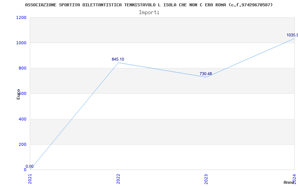The width and height of the screenshot is (298, 186).
Task: Click the 1000 y-axis tick label
Action: click(21, 43)
